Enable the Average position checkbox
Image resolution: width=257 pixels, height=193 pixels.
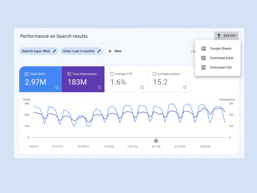click(x=154, y=74)
